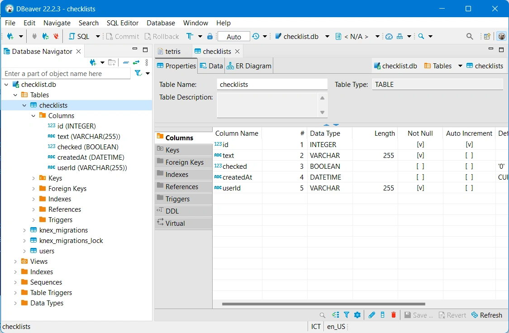This screenshot has width=509, height=333.
Task: Toggle Not Null checkbox for checked column
Action: click(420, 166)
